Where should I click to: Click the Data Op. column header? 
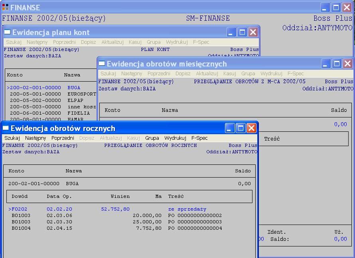tap(59, 197)
